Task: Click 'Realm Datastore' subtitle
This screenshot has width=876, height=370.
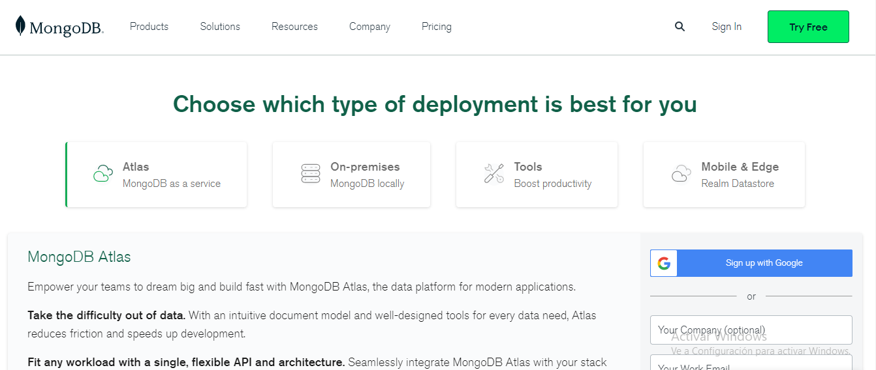Action: (738, 184)
